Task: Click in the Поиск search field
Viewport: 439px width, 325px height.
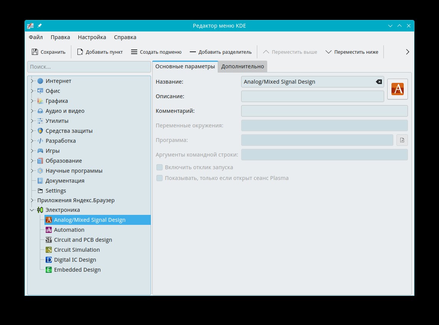Action: (x=89, y=67)
